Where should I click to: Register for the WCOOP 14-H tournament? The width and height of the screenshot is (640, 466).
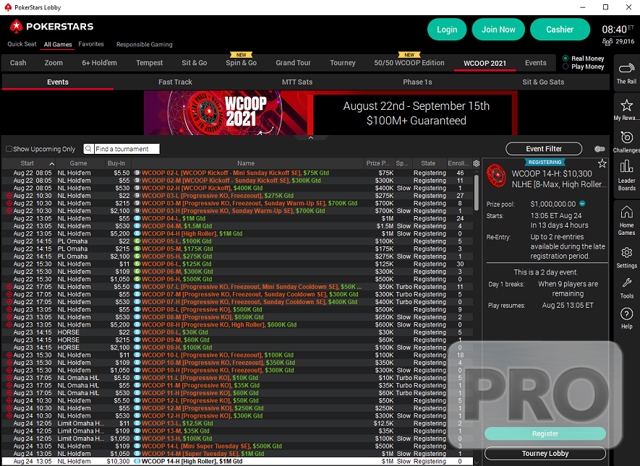(x=545, y=433)
